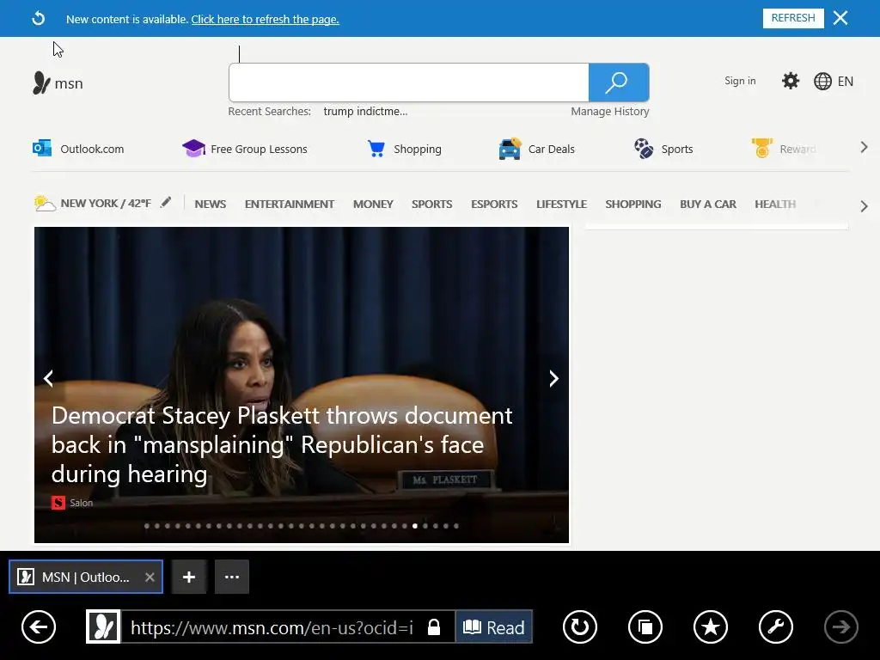Click the magnifier search button
The image size is (880, 660).
click(619, 82)
